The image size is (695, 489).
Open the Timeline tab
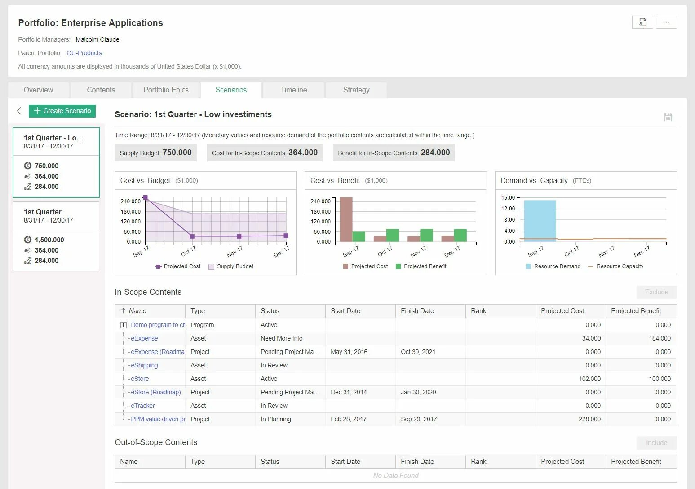pos(294,90)
